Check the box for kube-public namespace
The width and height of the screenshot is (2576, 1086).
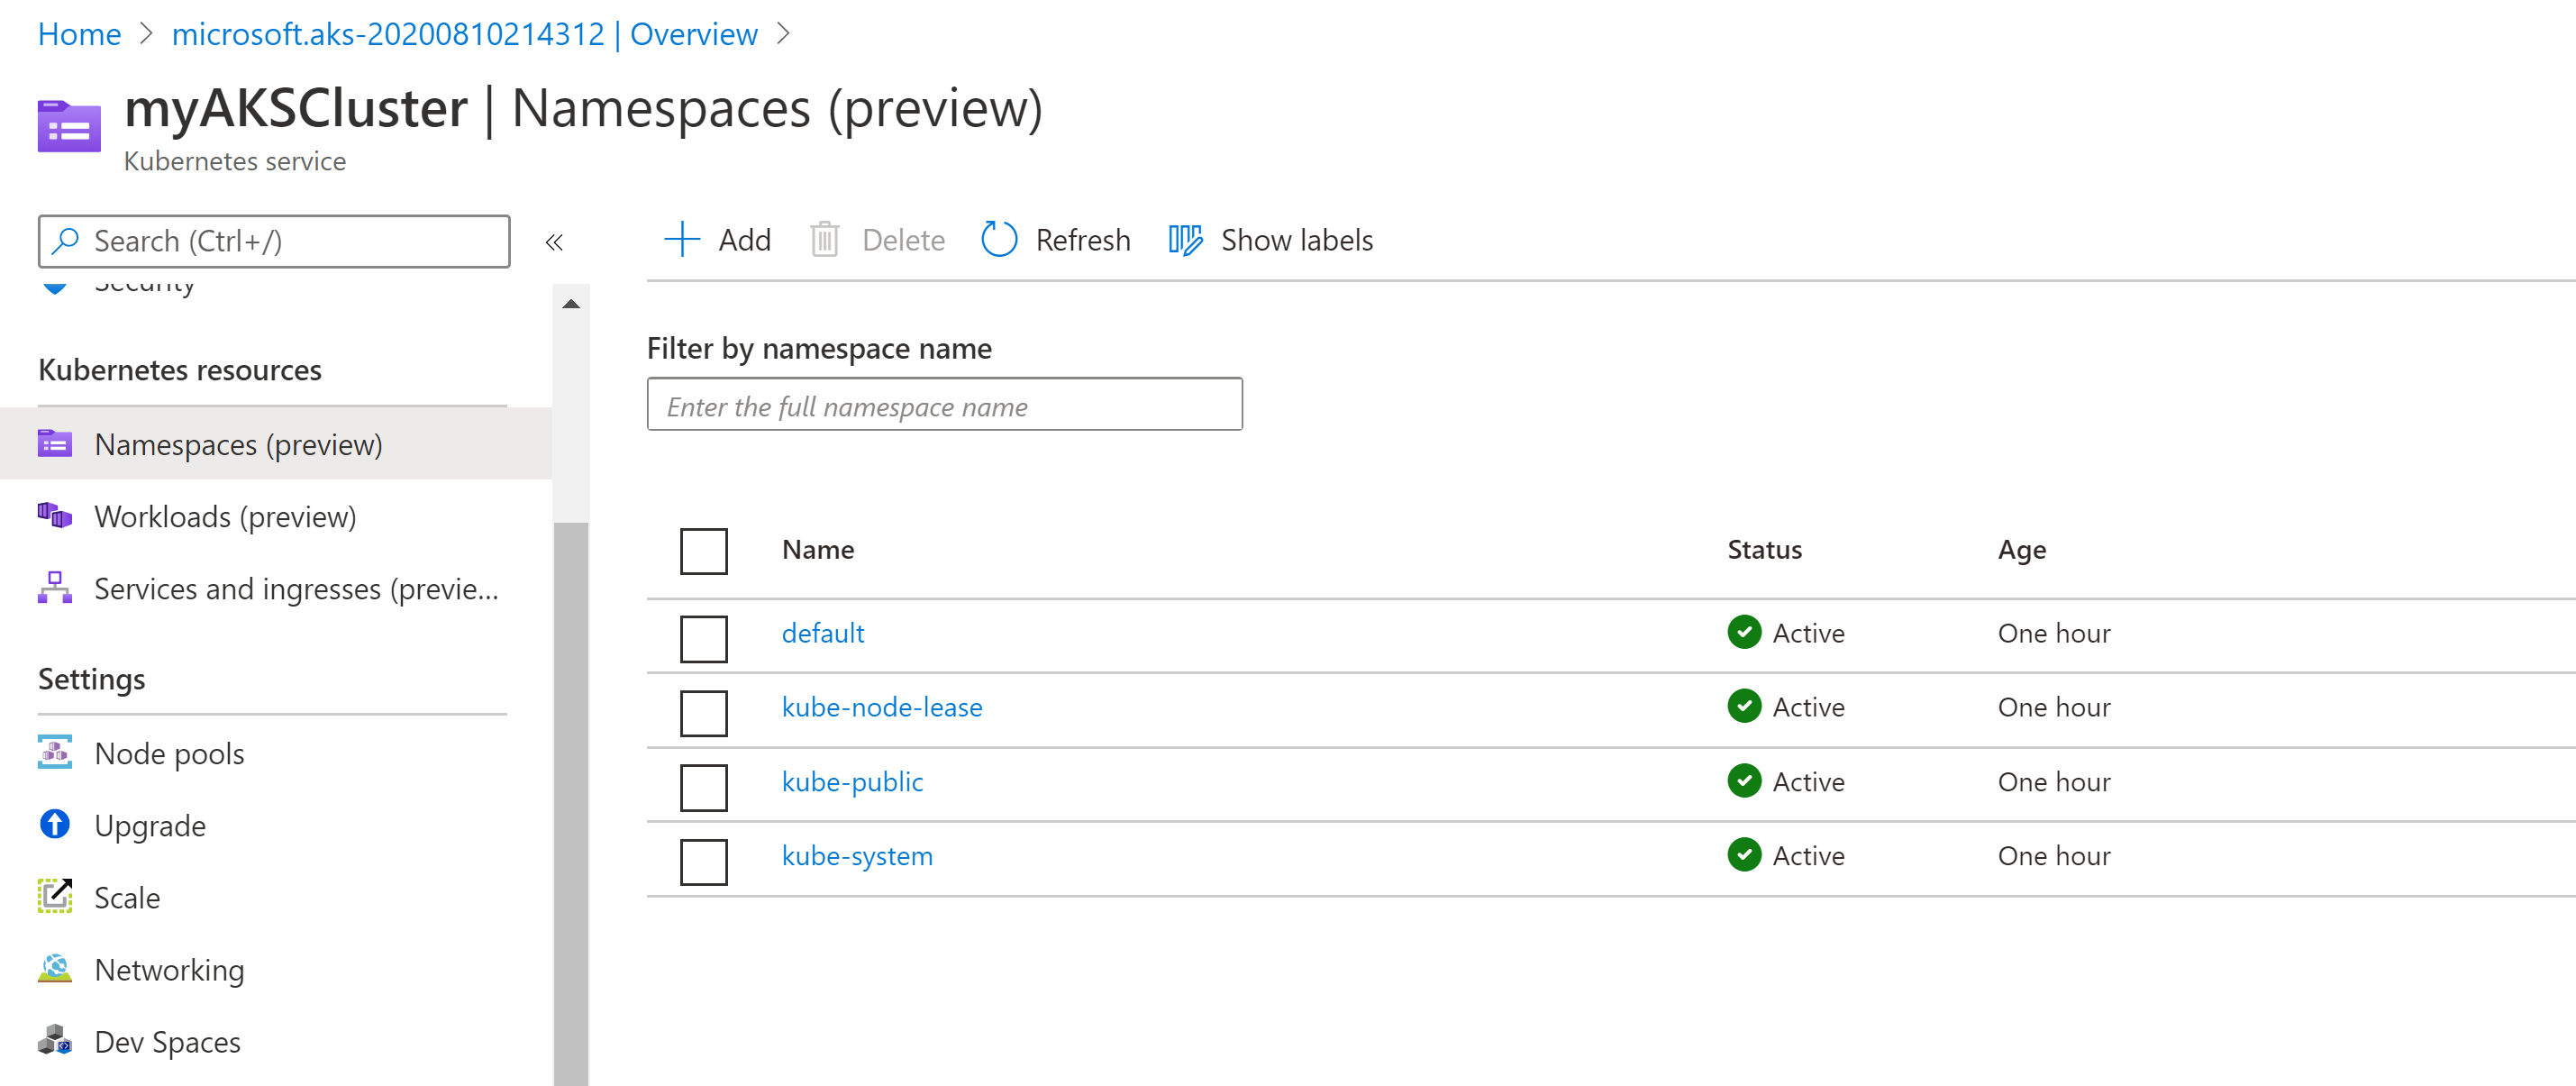tap(704, 787)
